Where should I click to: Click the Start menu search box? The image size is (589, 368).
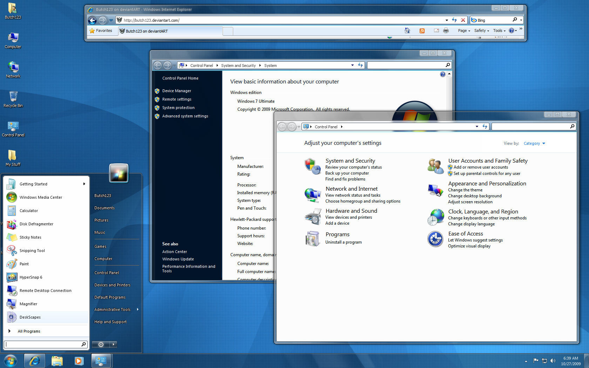coord(46,344)
